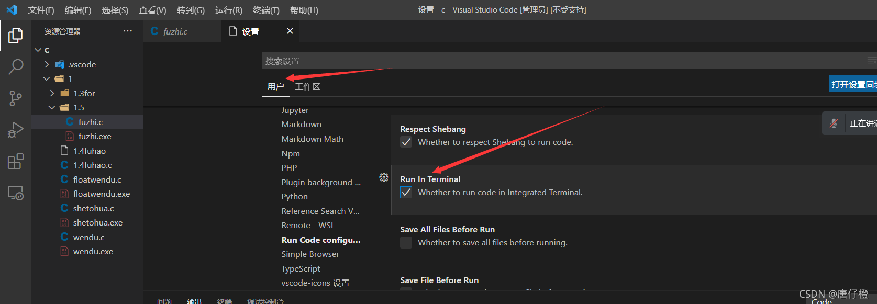Select Markdown settings category

pos(302,124)
